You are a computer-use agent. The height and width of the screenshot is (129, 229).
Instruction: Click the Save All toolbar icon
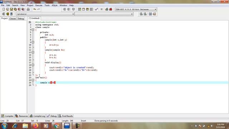pos(15,9)
